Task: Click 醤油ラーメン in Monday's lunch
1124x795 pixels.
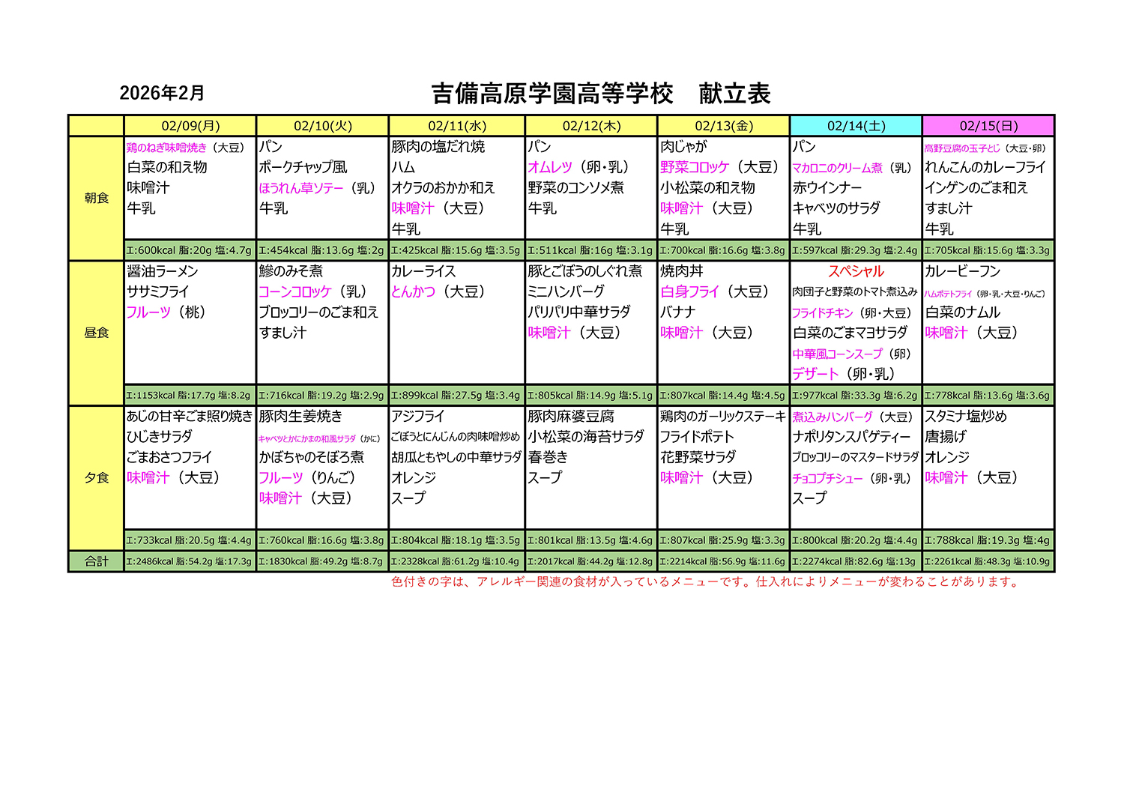Action: [163, 271]
